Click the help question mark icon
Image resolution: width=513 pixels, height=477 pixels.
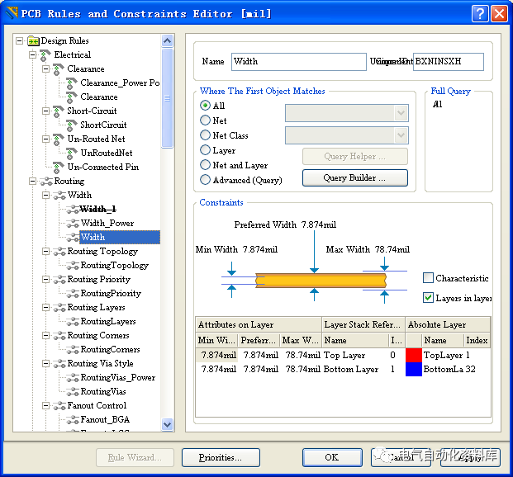480,14
